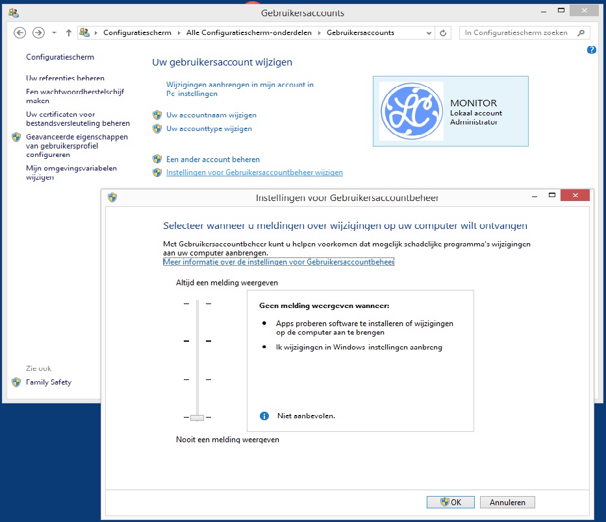Viewport: 606px width, 522px height.
Task: Click the MONITOR account picture
Action: coord(411,111)
